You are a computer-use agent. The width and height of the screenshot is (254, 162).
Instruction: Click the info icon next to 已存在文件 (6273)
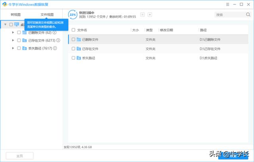pos(58,40)
